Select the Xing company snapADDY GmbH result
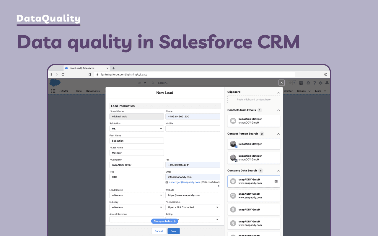Screen dimensions: 378x236 point(254,223)
